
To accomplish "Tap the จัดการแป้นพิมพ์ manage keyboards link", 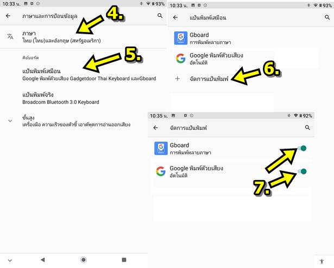I will [209, 79].
